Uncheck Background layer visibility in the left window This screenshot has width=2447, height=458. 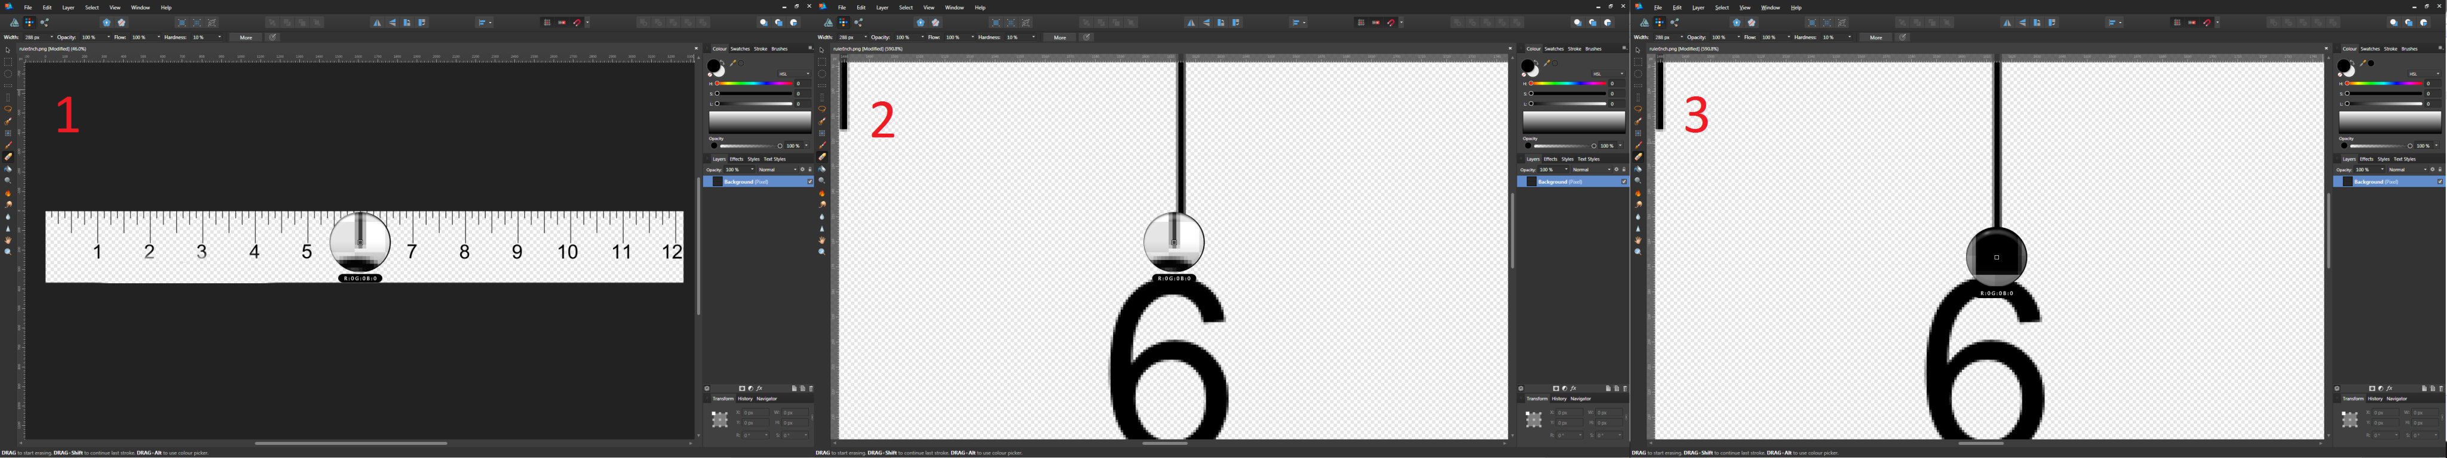[810, 181]
